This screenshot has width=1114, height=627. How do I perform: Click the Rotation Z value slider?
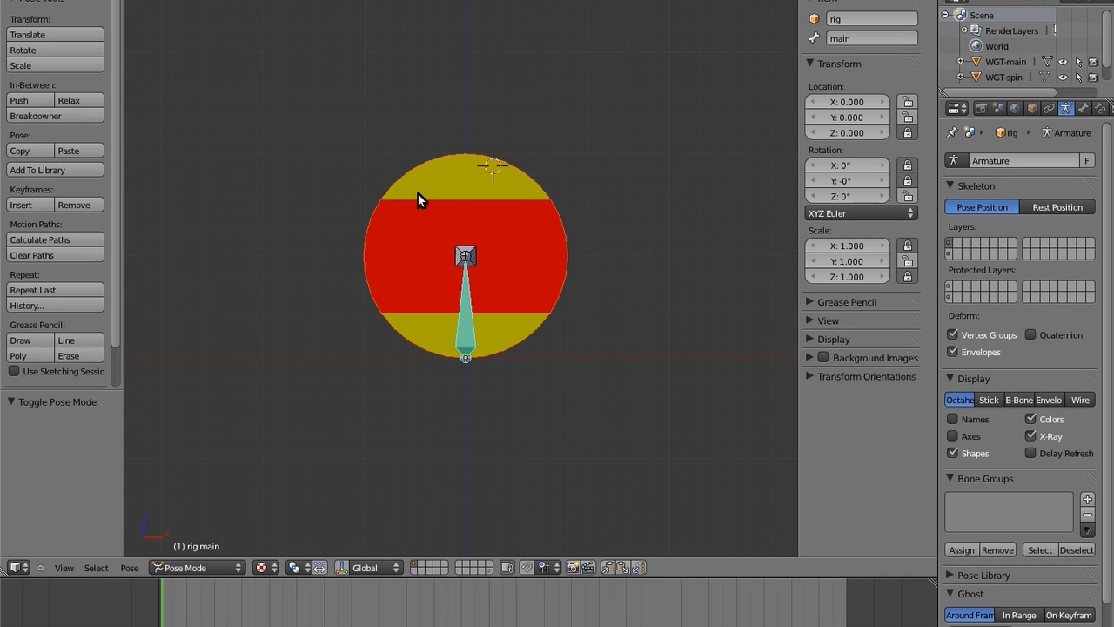click(847, 197)
